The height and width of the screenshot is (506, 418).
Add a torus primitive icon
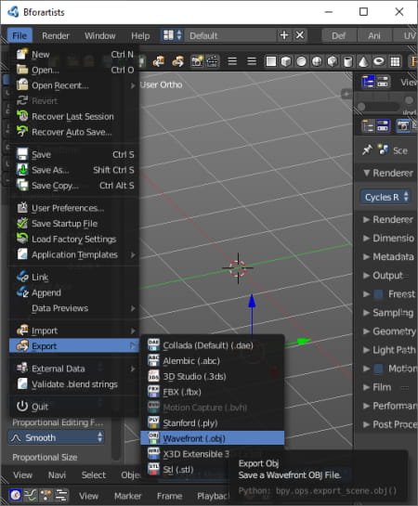(379, 61)
